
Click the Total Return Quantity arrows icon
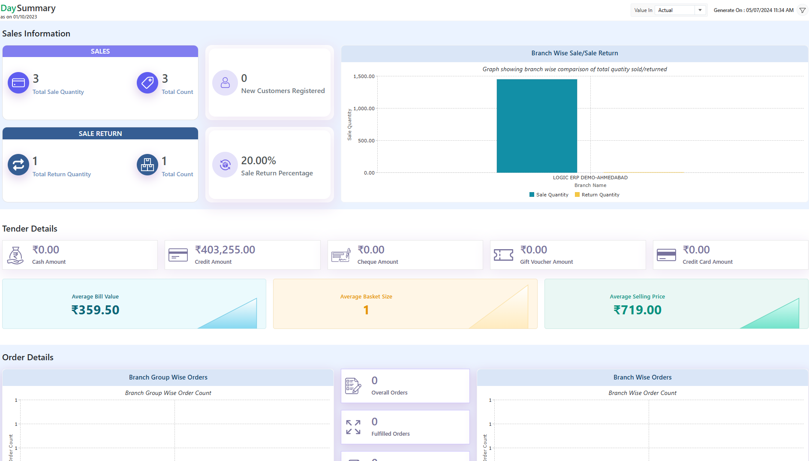pyautogui.click(x=18, y=165)
